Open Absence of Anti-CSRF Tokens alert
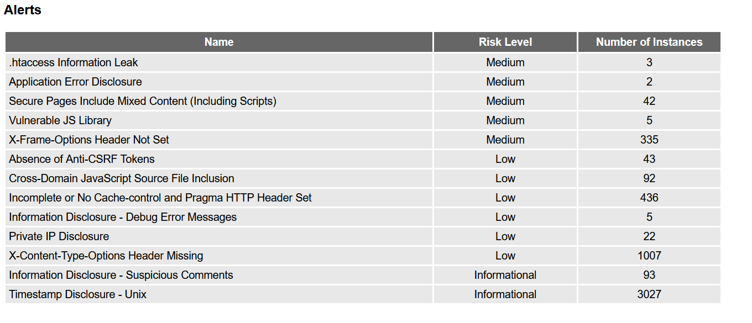The height and width of the screenshot is (323, 752). click(x=82, y=159)
